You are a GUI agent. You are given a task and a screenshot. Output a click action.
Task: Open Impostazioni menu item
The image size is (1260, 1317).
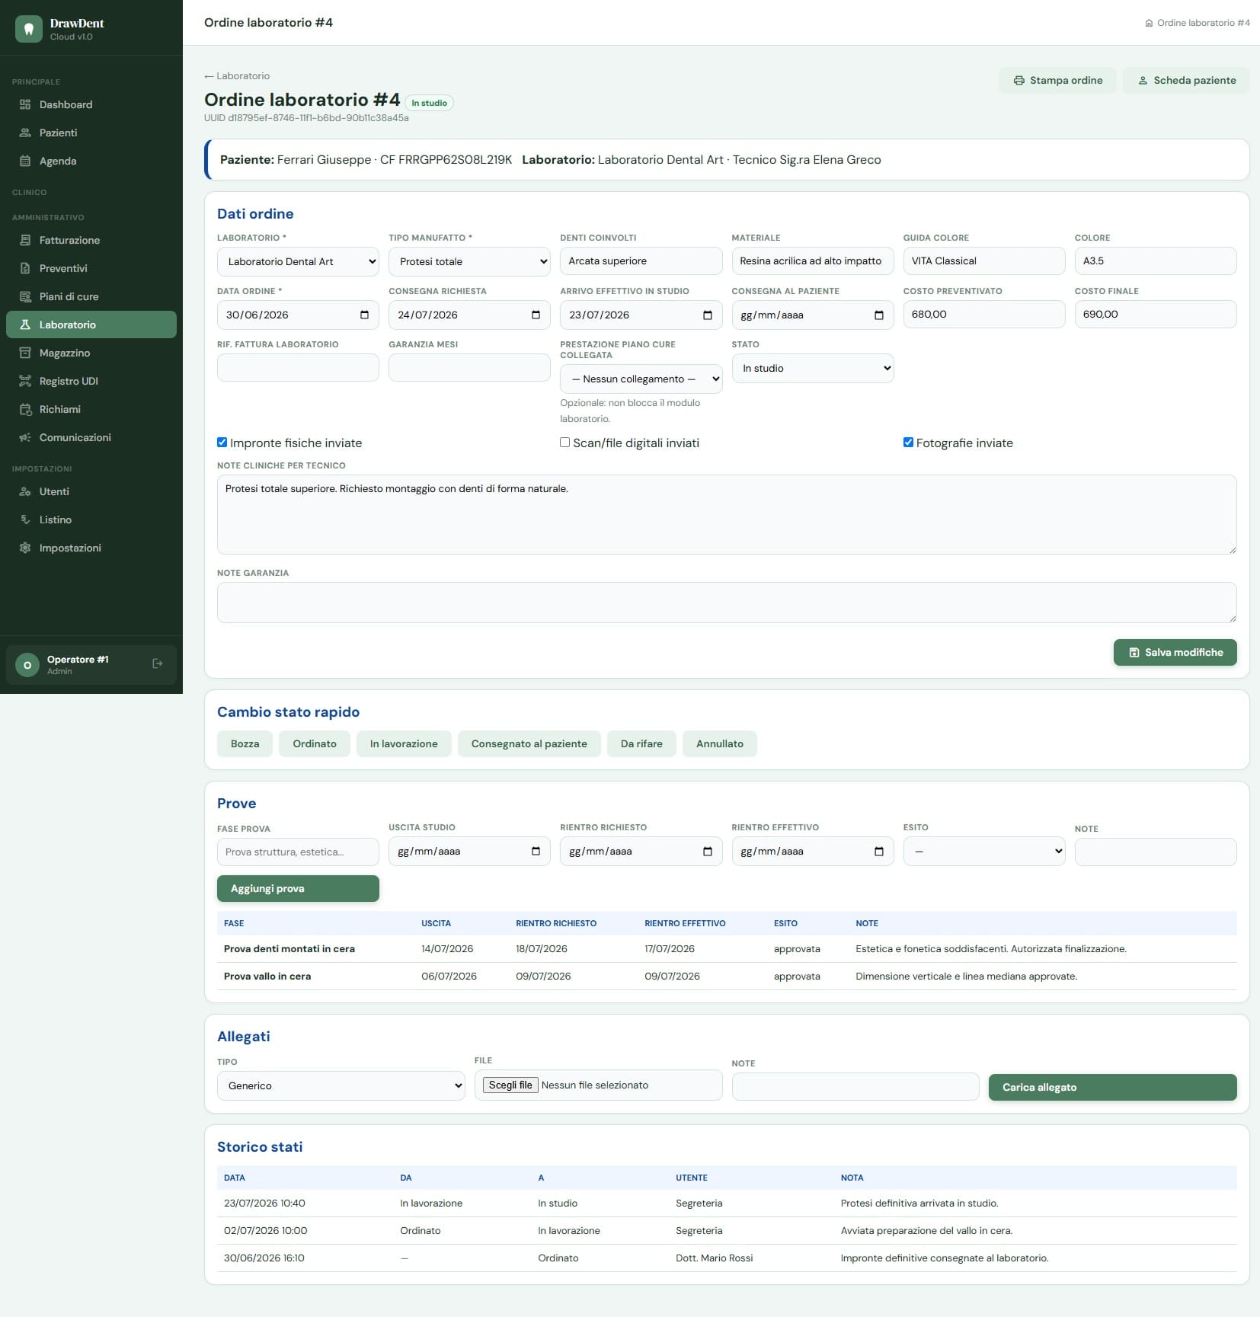[x=91, y=548]
